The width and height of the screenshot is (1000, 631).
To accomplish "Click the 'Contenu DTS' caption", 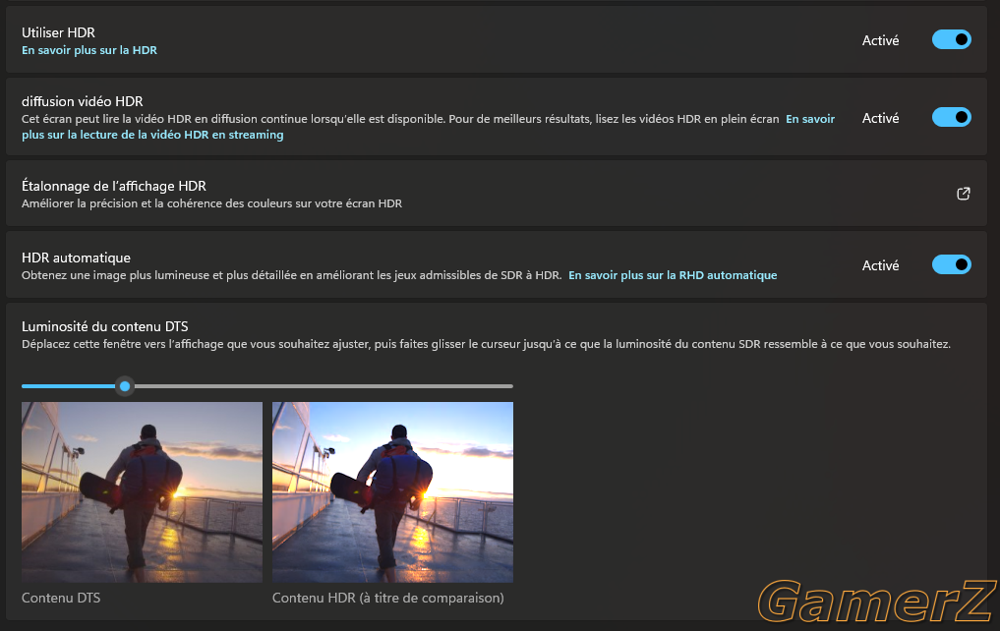I will pos(61,598).
